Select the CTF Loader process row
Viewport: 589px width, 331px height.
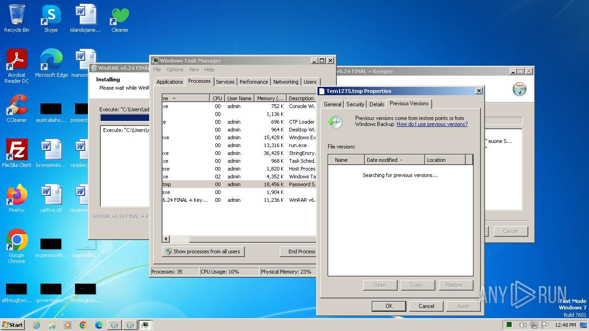239,122
